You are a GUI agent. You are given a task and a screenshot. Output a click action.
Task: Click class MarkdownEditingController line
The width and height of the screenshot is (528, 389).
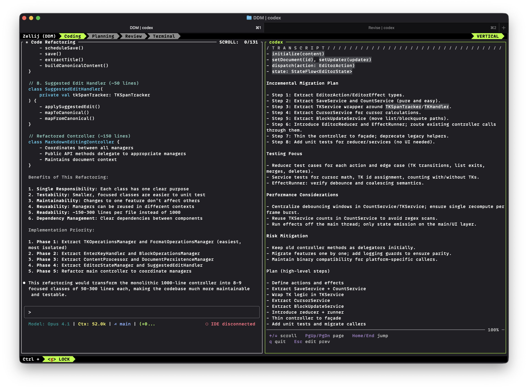point(74,142)
